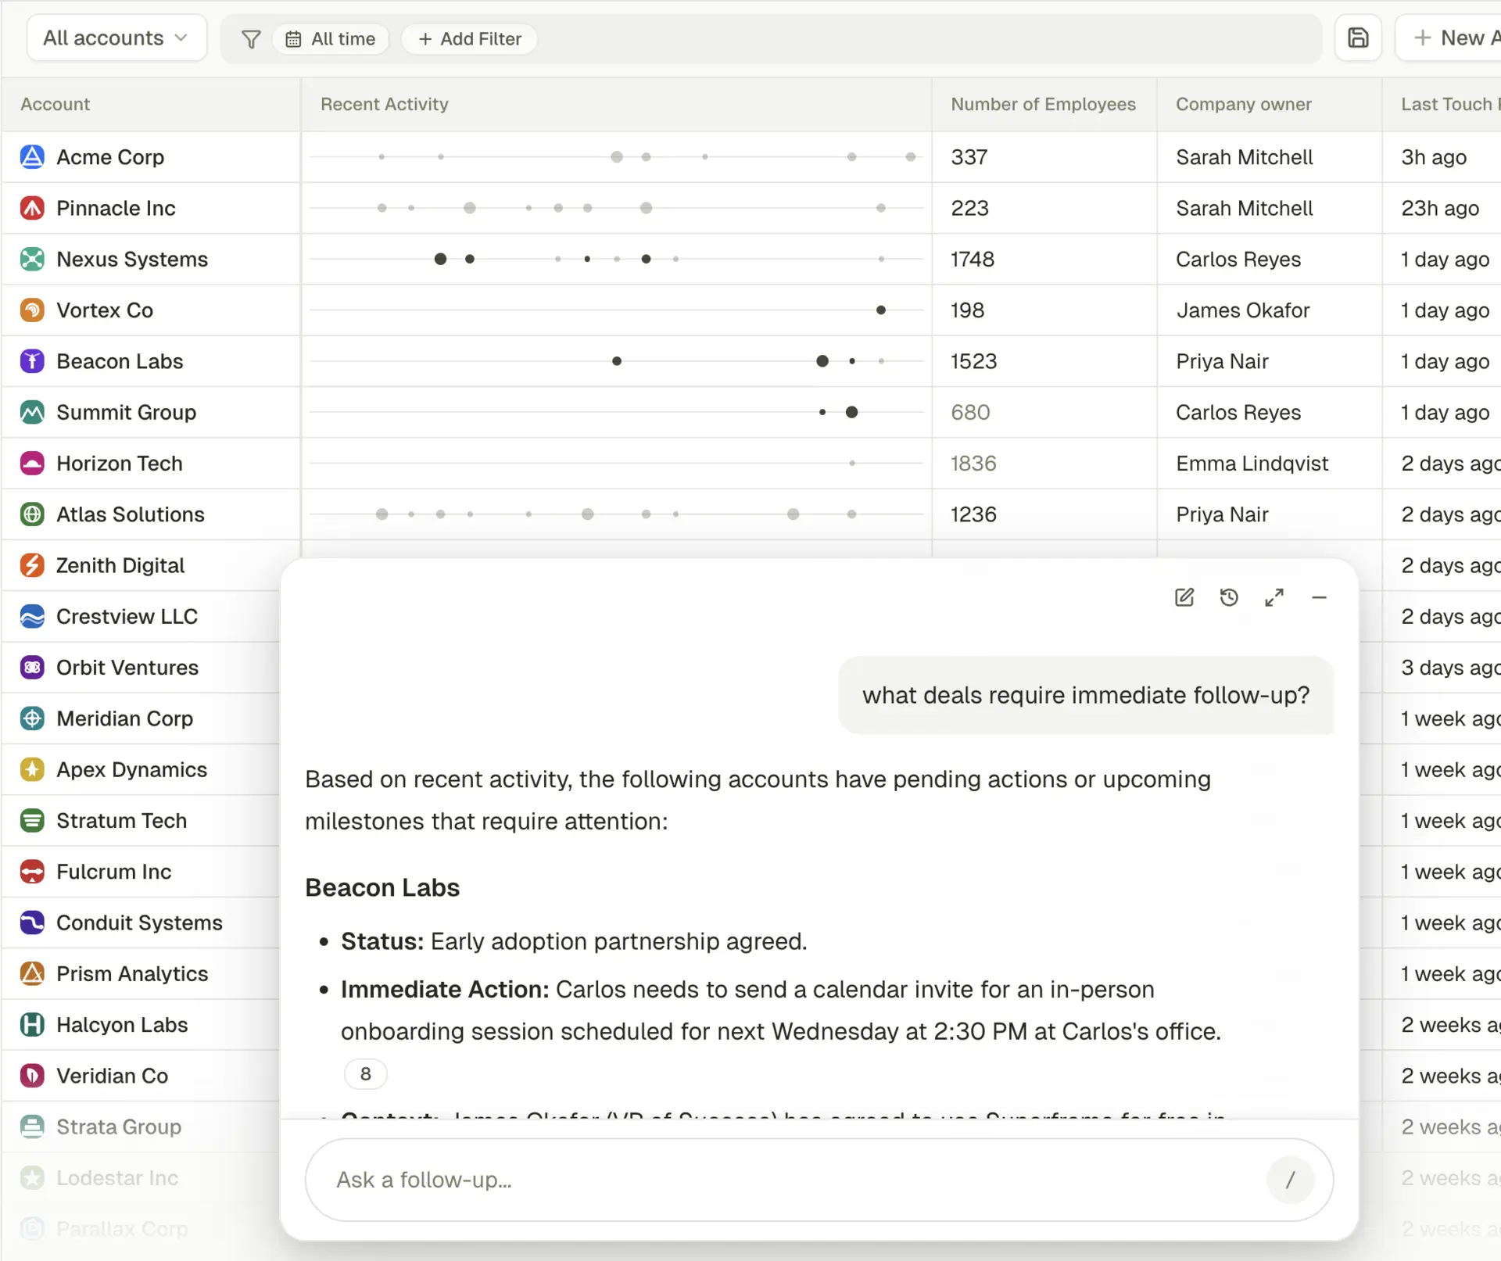Viewport: 1501px width, 1261px height.
Task: Click the Apex Dynamics logo icon
Action: 32,770
